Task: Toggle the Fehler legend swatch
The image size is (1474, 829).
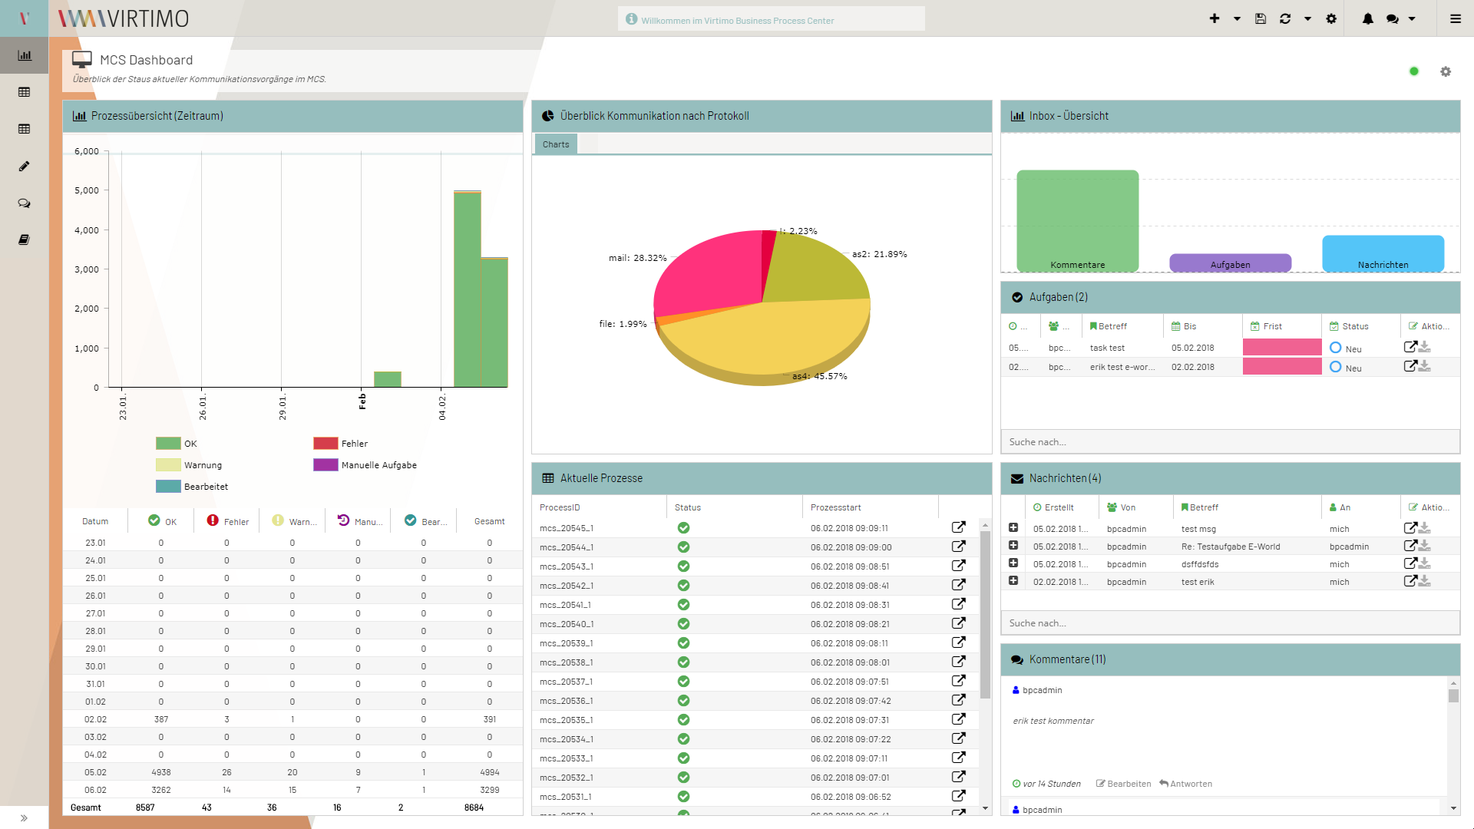Action: click(326, 444)
